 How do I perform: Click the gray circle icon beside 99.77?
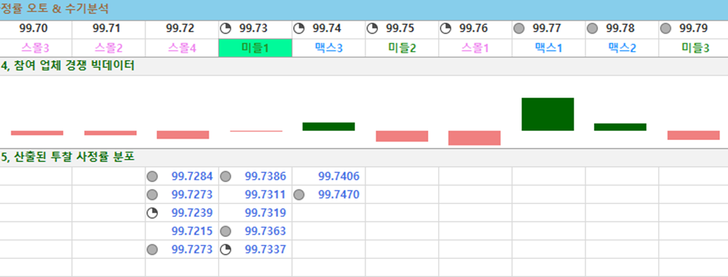[x=518, y=28]
